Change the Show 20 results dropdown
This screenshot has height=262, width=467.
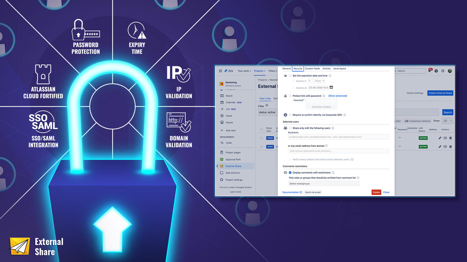[x=448, y=121]
